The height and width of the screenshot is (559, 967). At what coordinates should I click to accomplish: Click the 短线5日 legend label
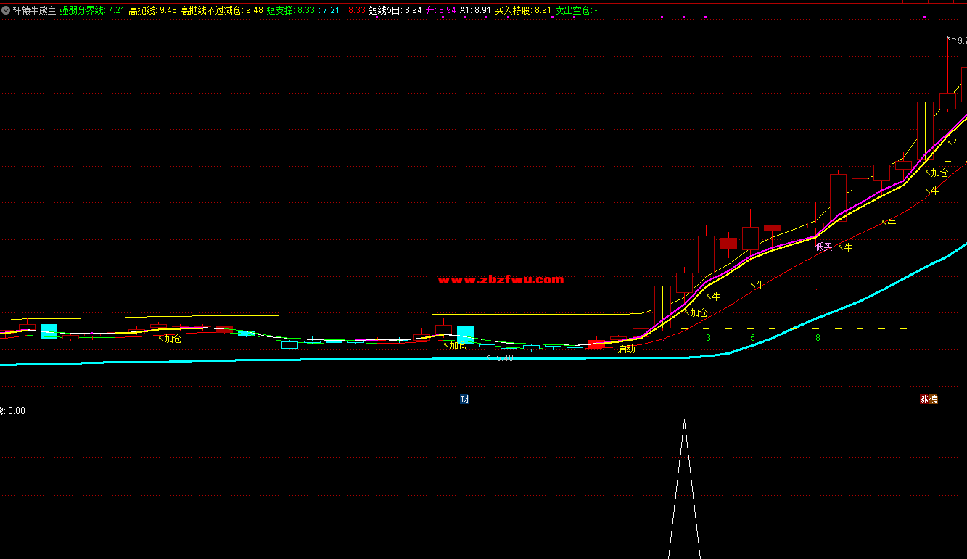pyautogui.click(x=384, y=11)
